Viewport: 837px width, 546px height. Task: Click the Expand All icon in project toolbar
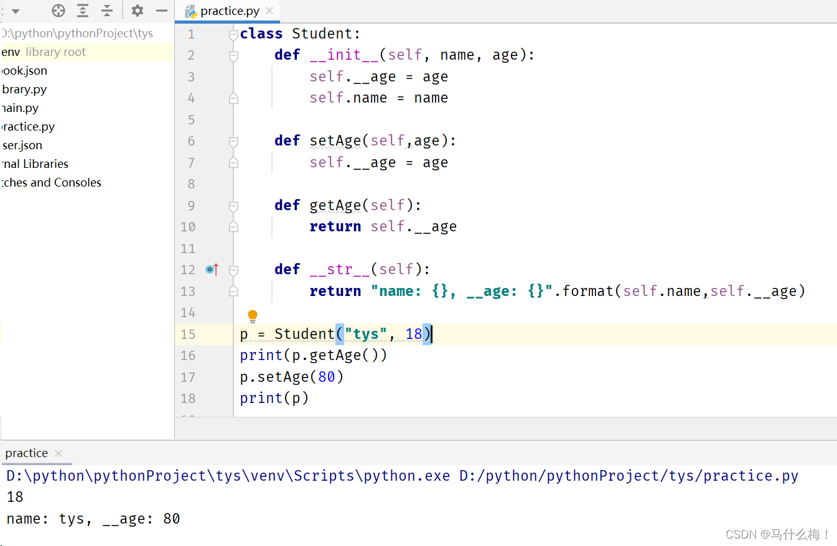(83, 11)
